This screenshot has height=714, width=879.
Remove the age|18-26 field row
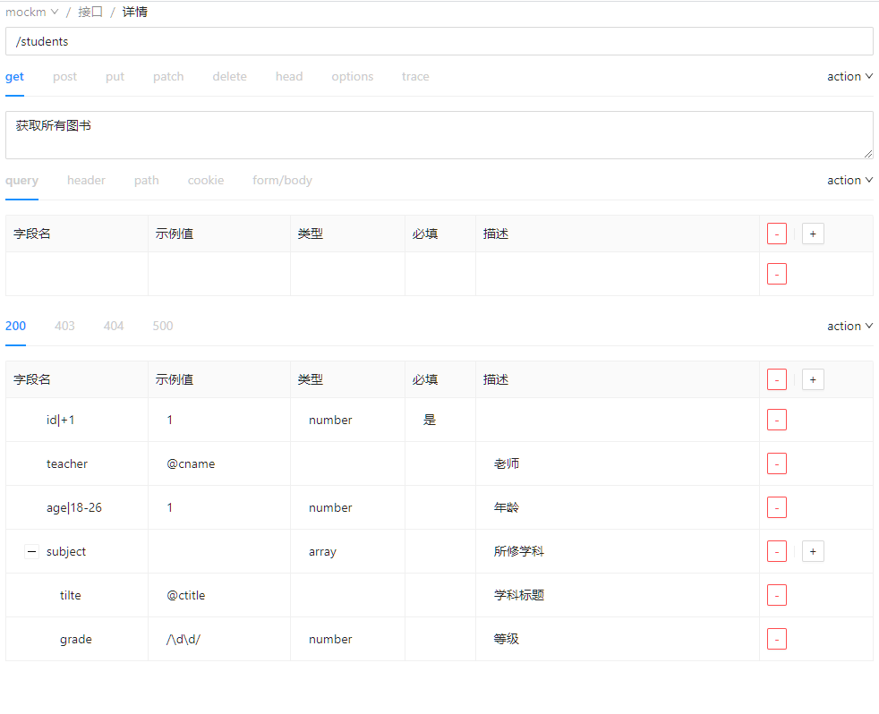point(776,507)
